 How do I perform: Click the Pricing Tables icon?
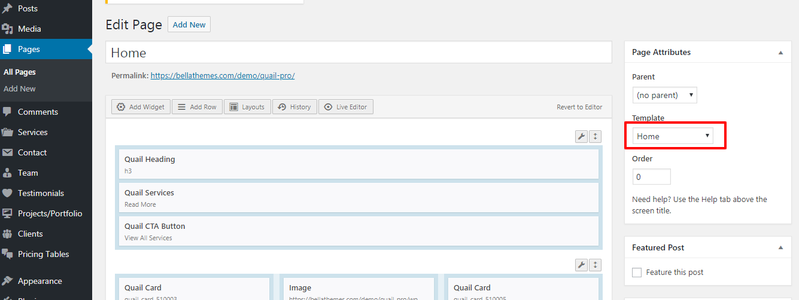[x=7, y=254]
